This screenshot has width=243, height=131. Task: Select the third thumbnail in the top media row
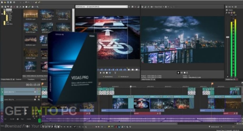tap(63, 14)
